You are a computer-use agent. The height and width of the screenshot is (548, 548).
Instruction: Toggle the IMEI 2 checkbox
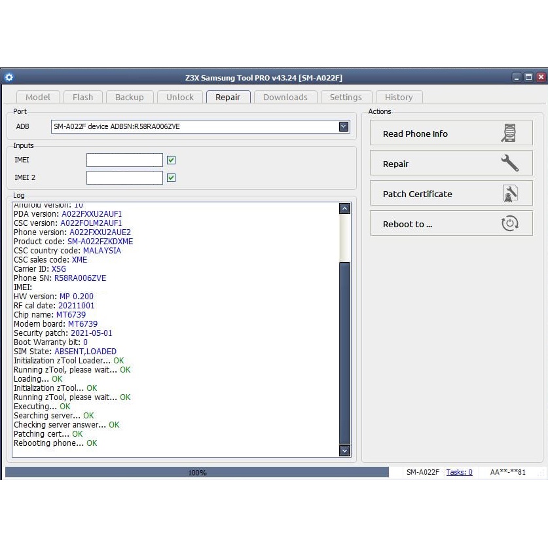click(171, 178)
